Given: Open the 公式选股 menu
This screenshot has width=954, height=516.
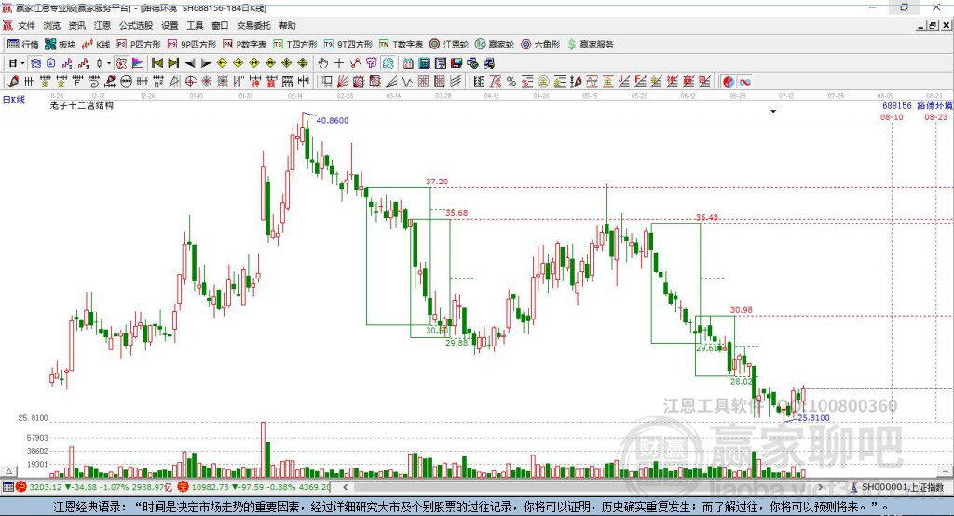Looking at the screenshot, I should point(136,25).
